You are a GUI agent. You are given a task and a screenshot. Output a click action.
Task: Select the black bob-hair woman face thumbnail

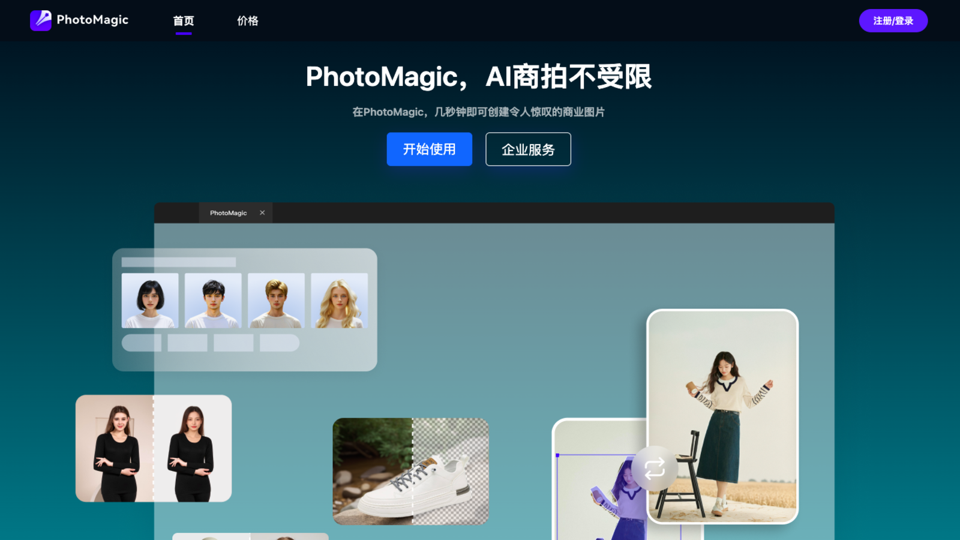tap(150, 301)
